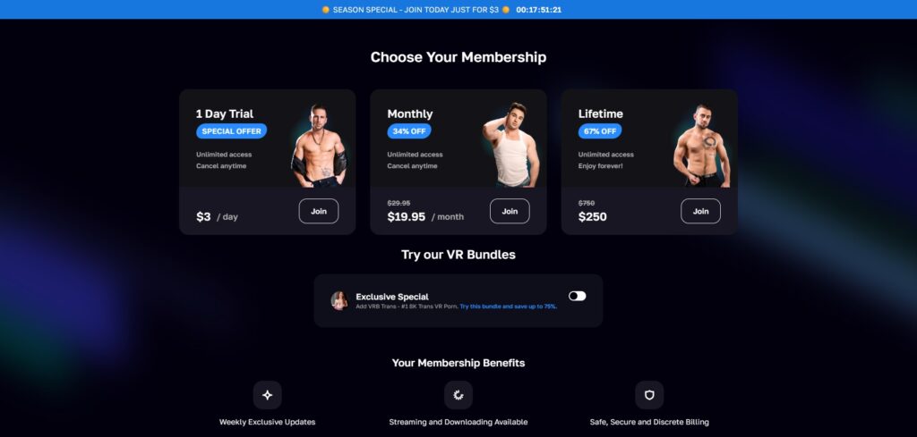
Task: Join the 1 Day Trial plan
Action: (x=319, y=211)
